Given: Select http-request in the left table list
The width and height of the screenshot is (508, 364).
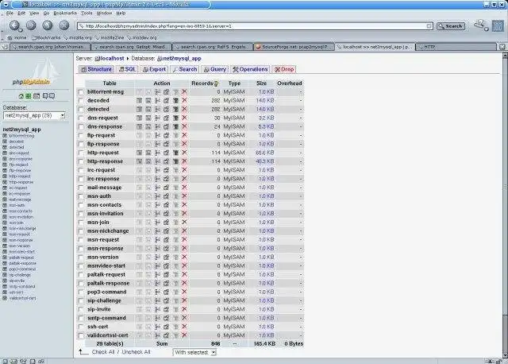Looking at the screenshot, I should pos(20,176).
